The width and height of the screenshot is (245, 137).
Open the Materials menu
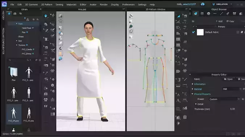[71, 5]
